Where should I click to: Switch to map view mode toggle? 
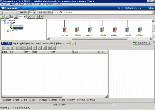(12, 17)
